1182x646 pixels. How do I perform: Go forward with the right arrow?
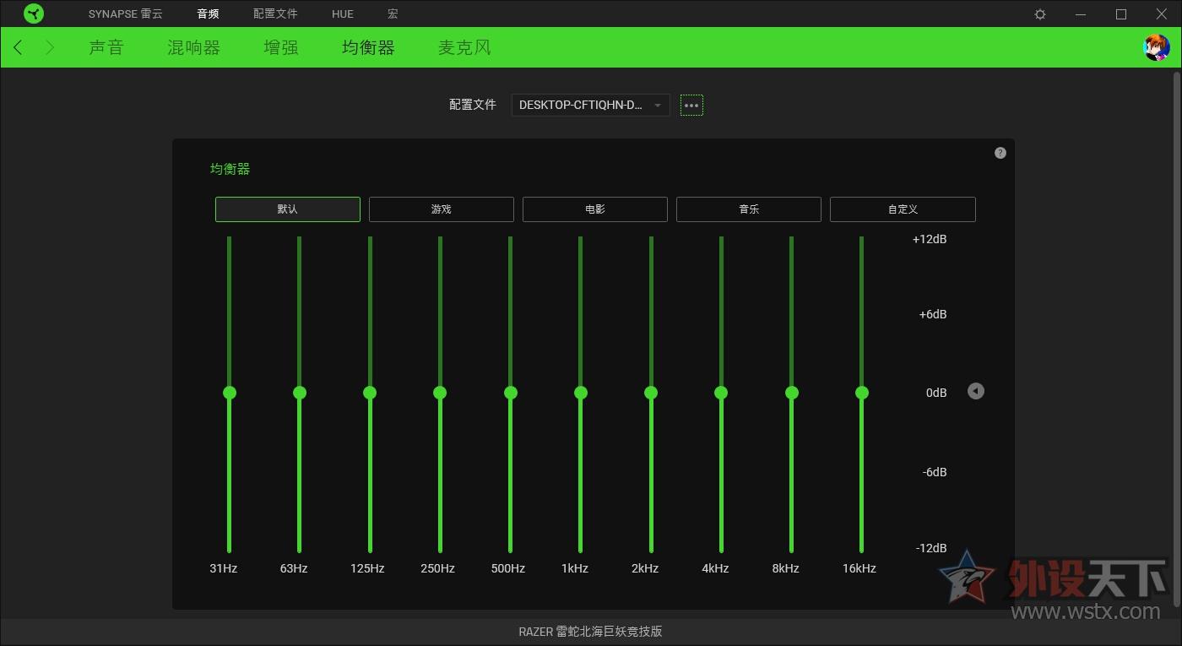coord(50,47)
